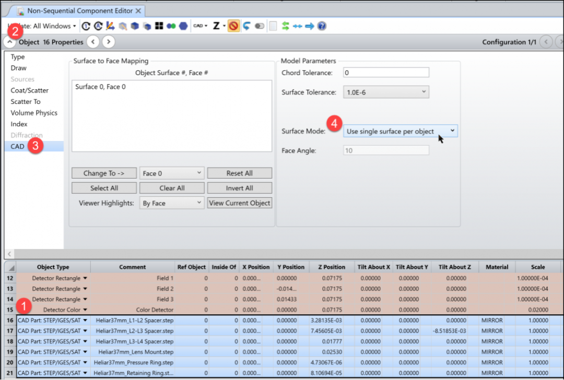Click the blue right arrow toolbar icon

click(309, 26)
